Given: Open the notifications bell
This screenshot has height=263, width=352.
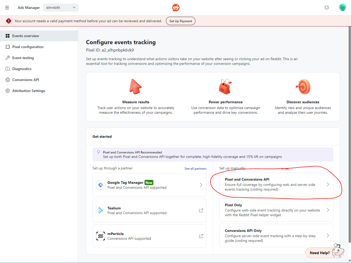Looking at the screenshot, I should (x=327, y=8).
